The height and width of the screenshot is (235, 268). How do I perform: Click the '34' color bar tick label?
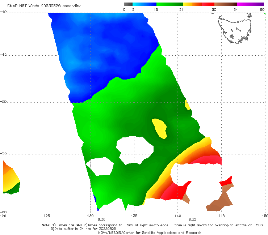[x=181, y=9]
